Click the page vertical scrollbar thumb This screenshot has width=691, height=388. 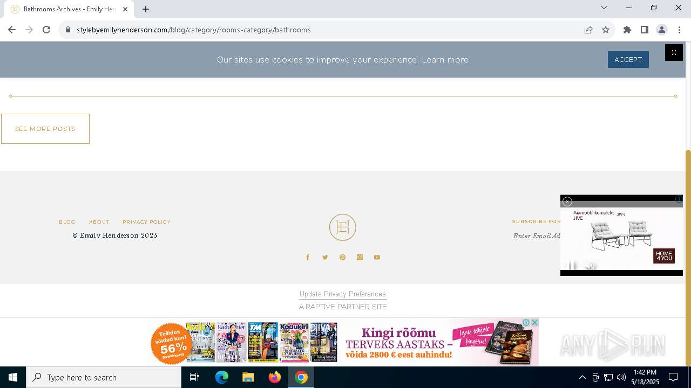tap(688, 258)
